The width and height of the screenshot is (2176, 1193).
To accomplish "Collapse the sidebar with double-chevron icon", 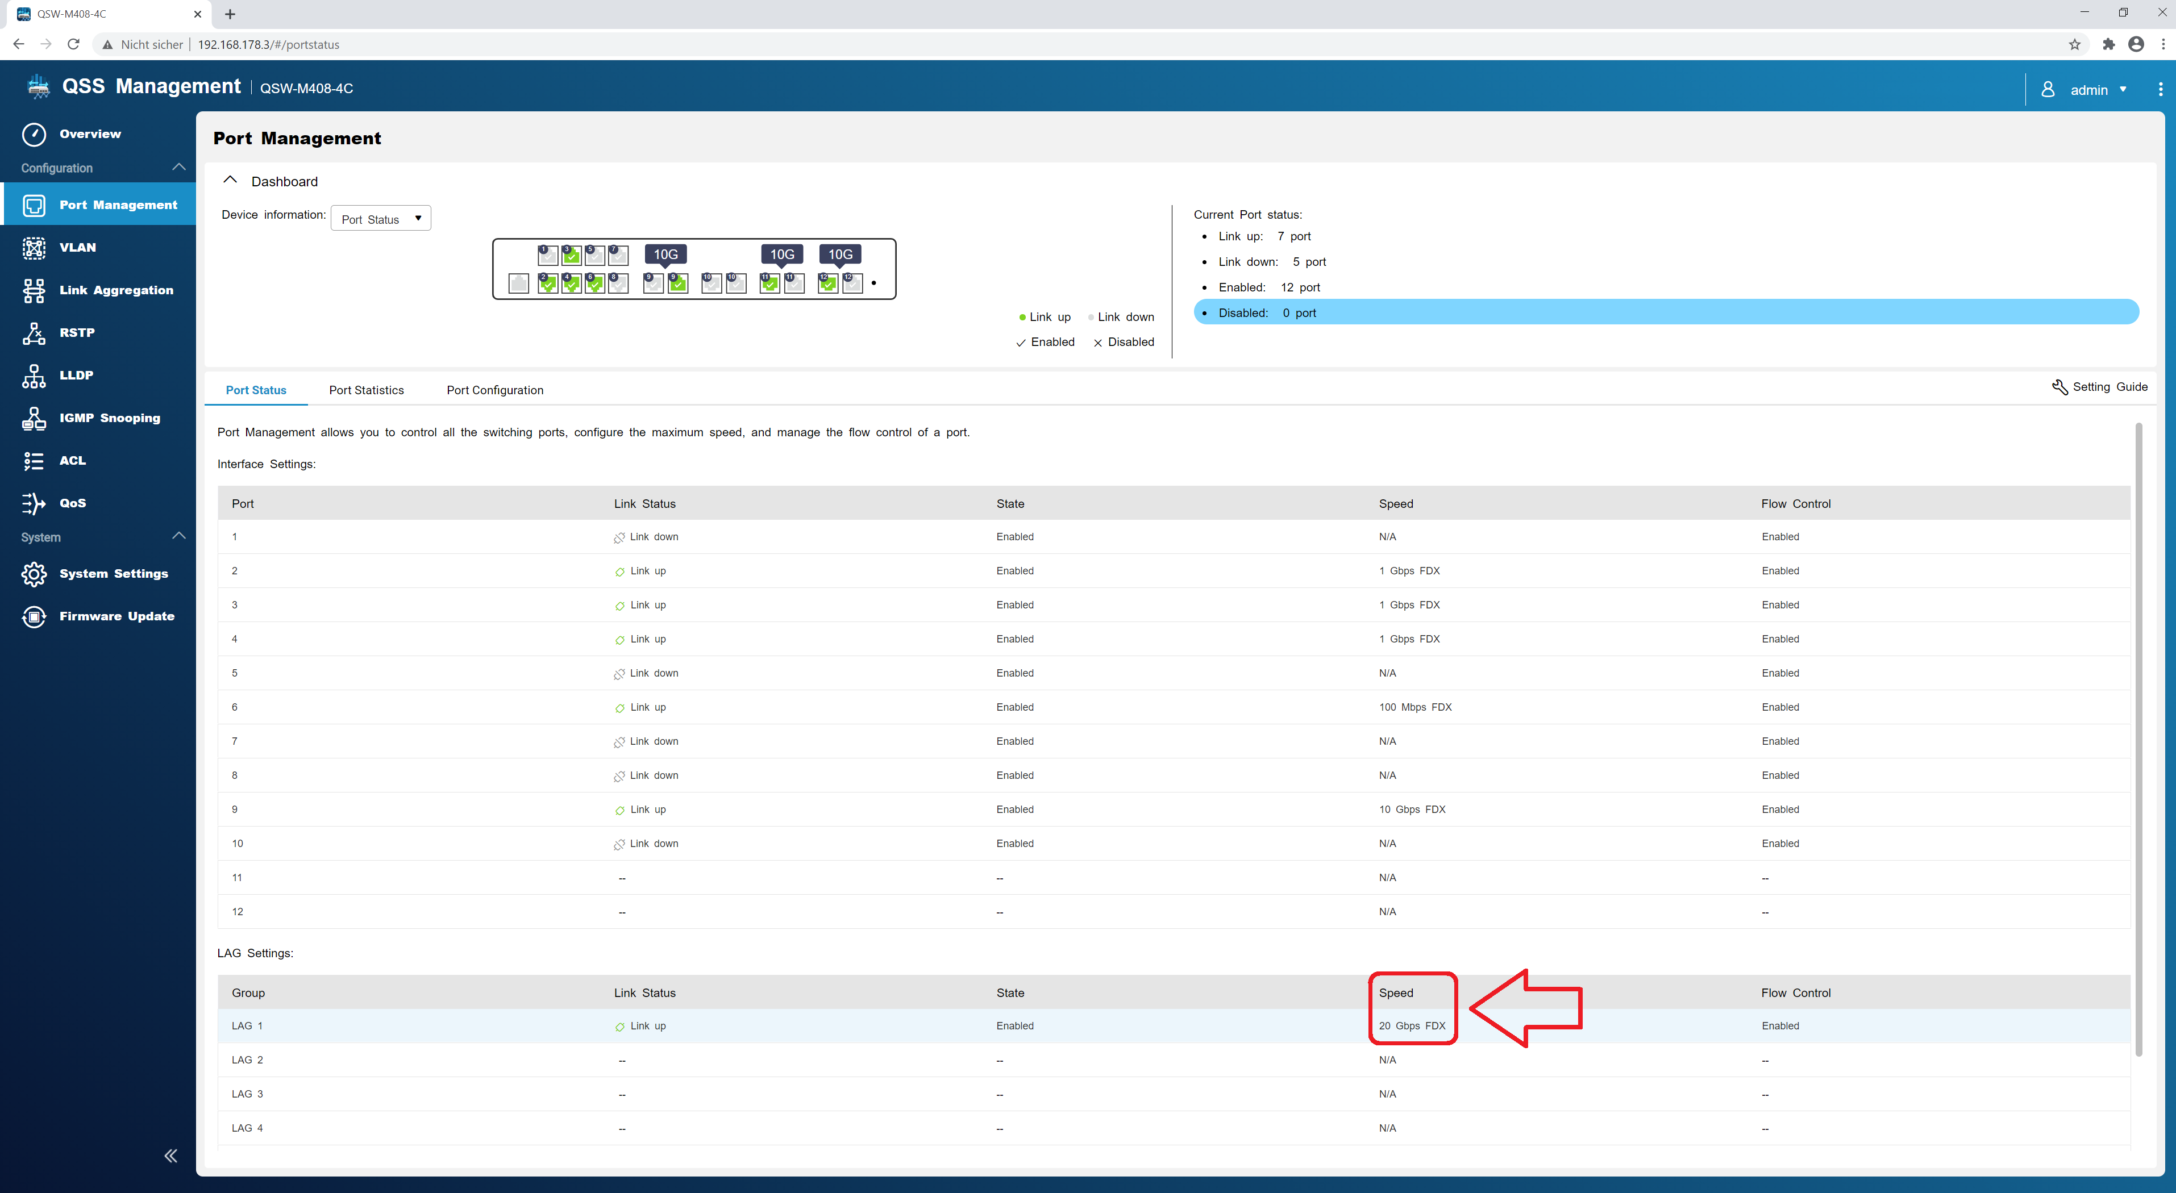I will [x=170, y=1156].
